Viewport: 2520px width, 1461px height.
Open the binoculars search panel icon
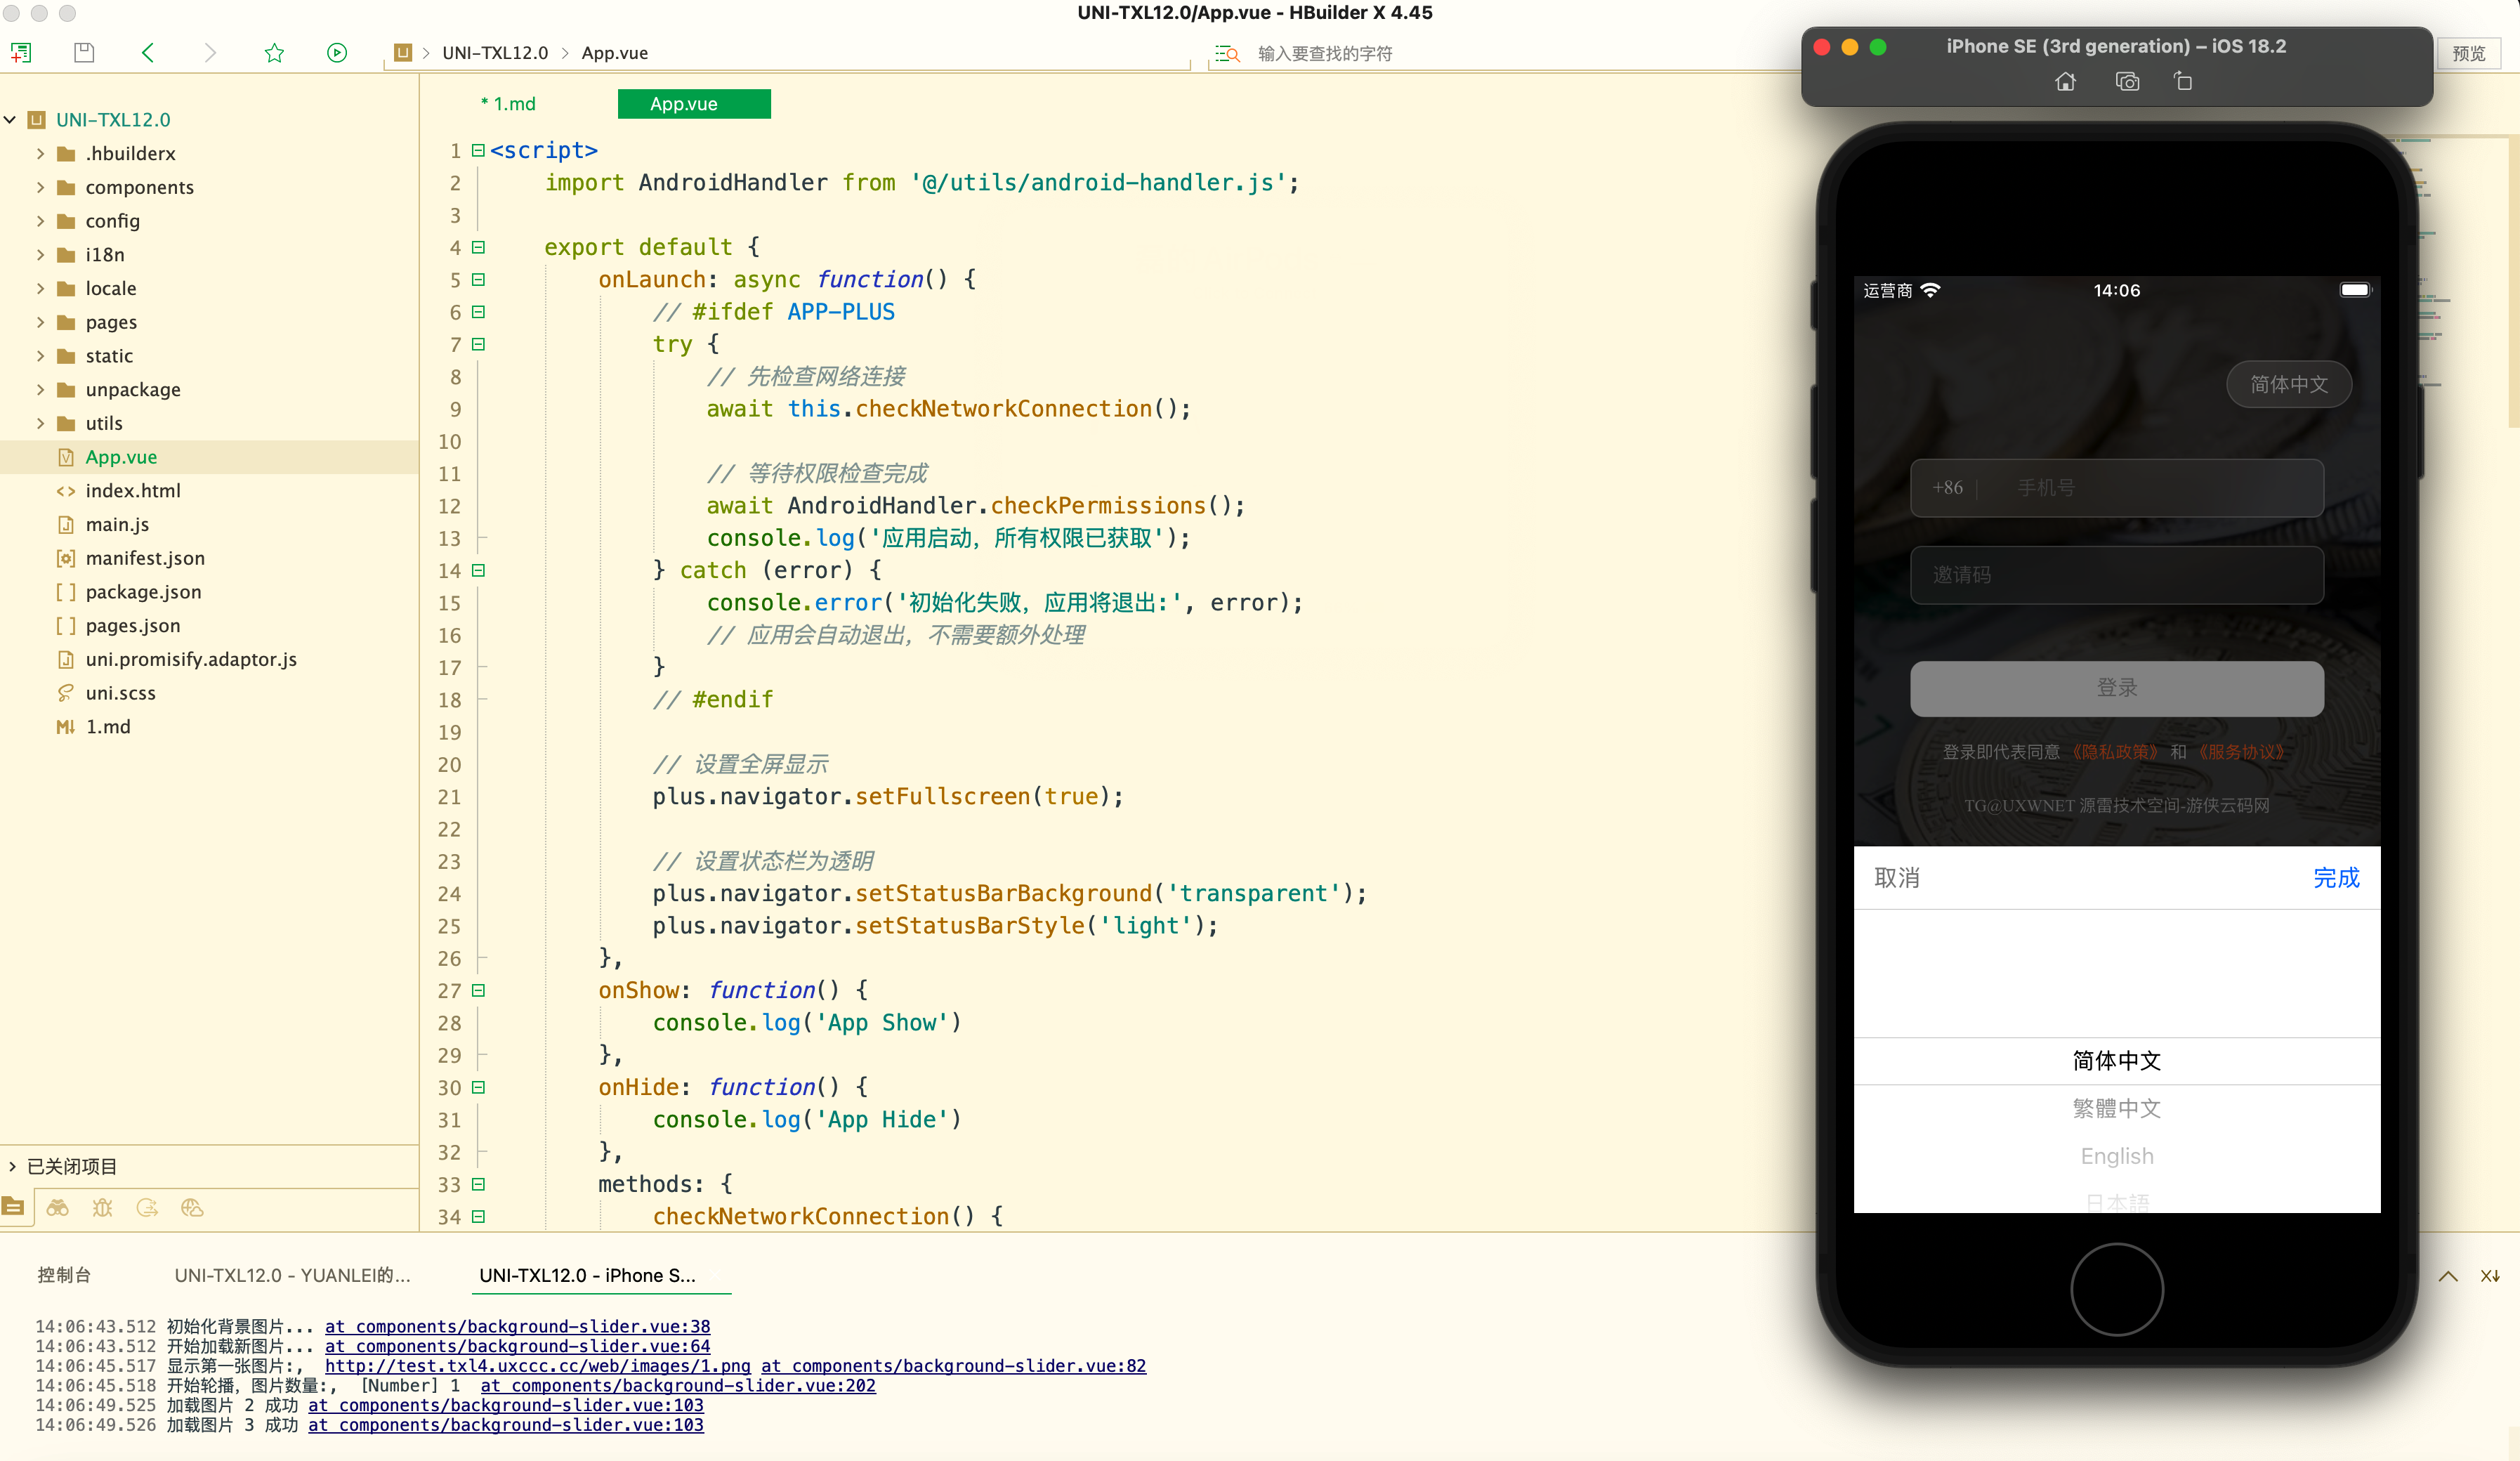57,1208
